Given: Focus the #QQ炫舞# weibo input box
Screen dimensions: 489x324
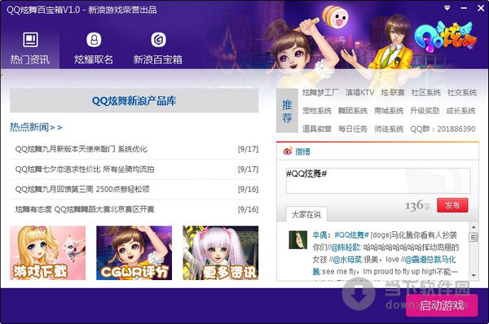Looking at the screenshot, I should (378, 181).
